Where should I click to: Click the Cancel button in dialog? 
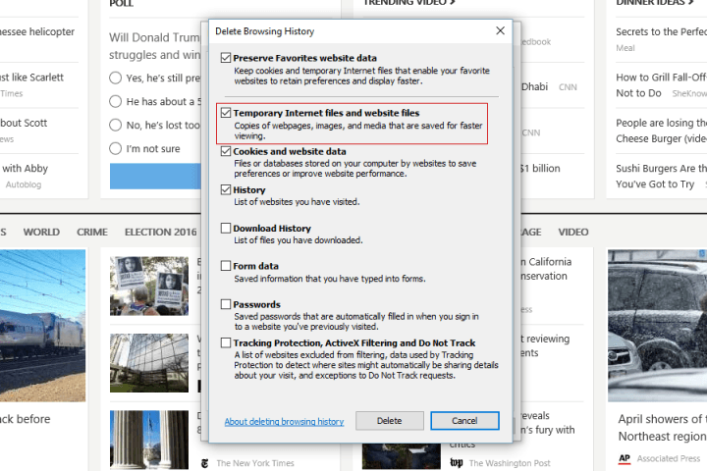[x=464, y=421]
